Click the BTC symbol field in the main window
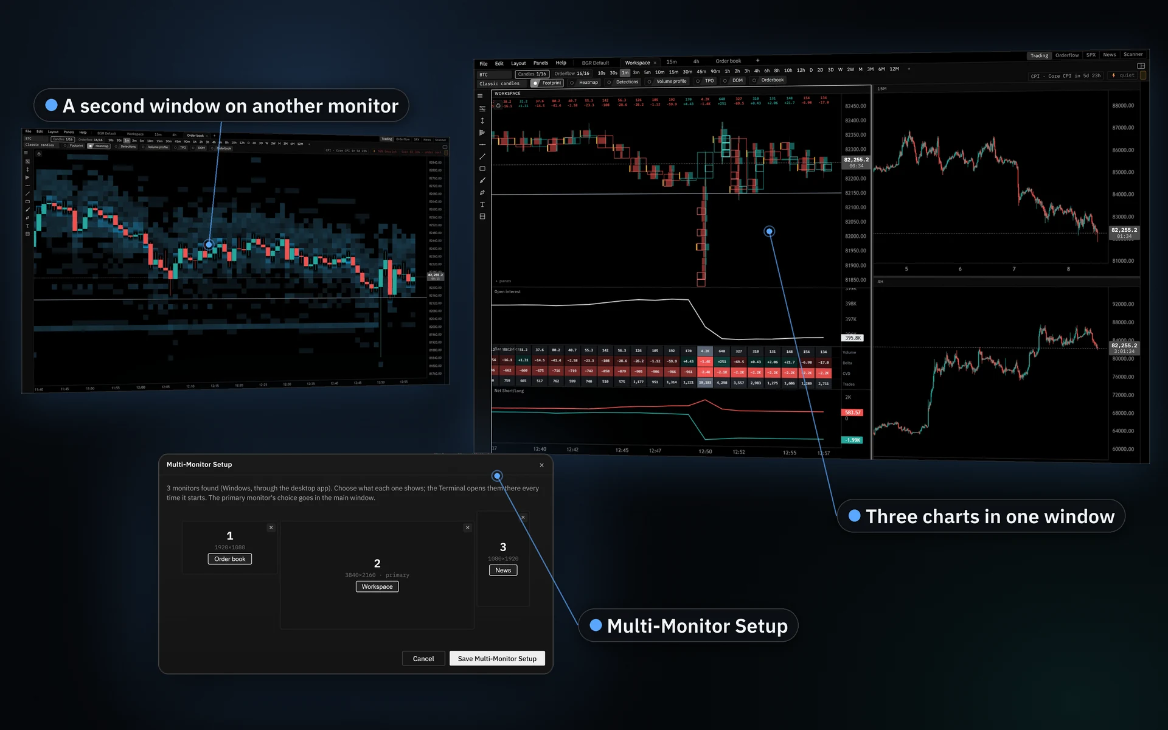This screenshot has height=730, width=1168. 495,74
